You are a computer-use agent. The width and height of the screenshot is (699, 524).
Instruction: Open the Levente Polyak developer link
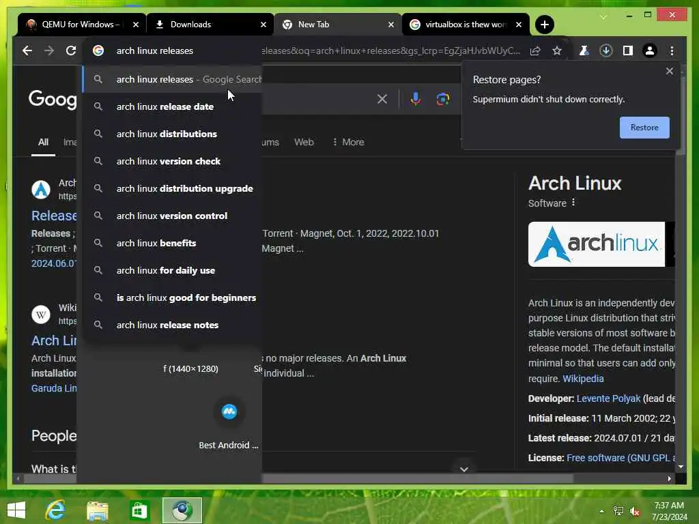coord(608,398)
